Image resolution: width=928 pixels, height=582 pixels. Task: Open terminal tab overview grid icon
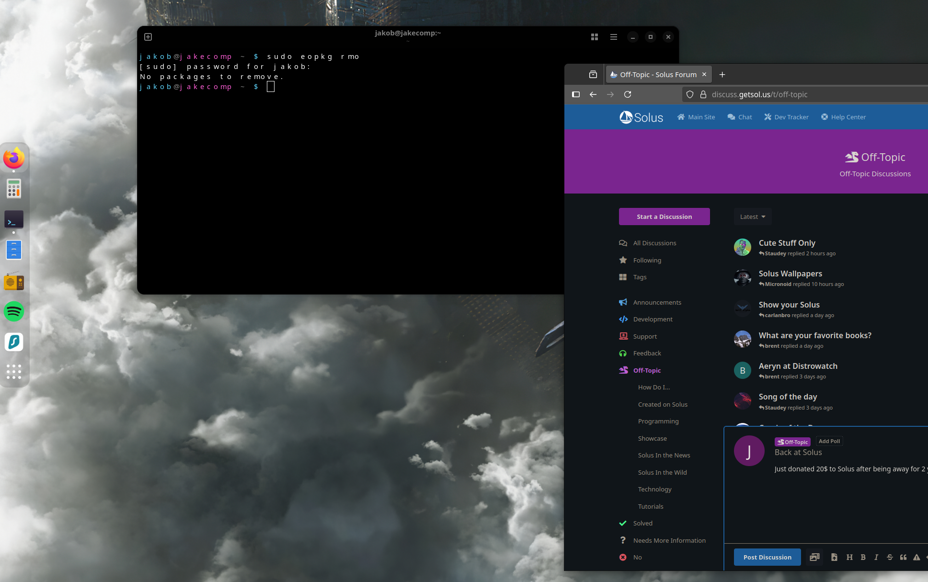[x=595, y=37]
